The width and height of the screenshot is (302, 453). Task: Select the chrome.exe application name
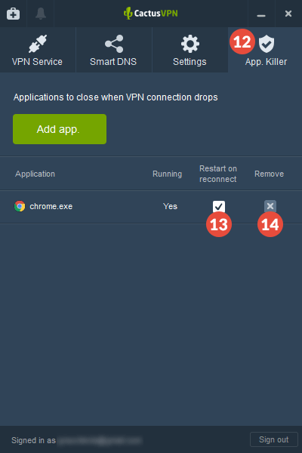click(51, 206)
